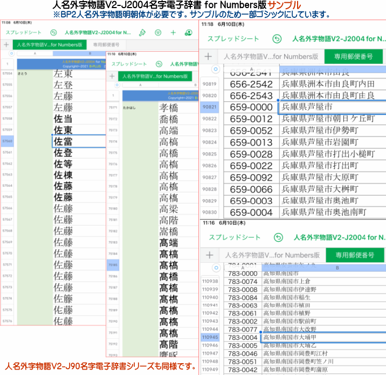386x375 pixels.
Task: Tap document title in 11:18 window toolbar
Action: pos(339,39)
